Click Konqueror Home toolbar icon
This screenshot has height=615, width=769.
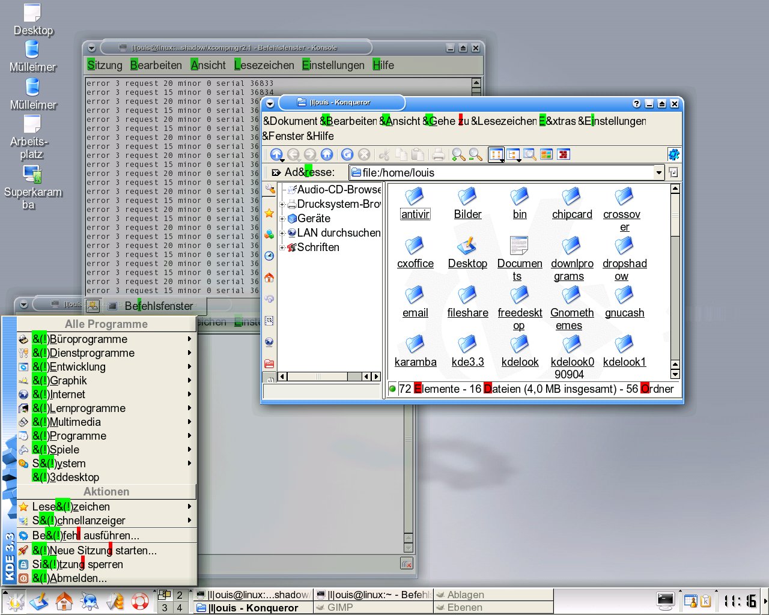click(327, 155)
